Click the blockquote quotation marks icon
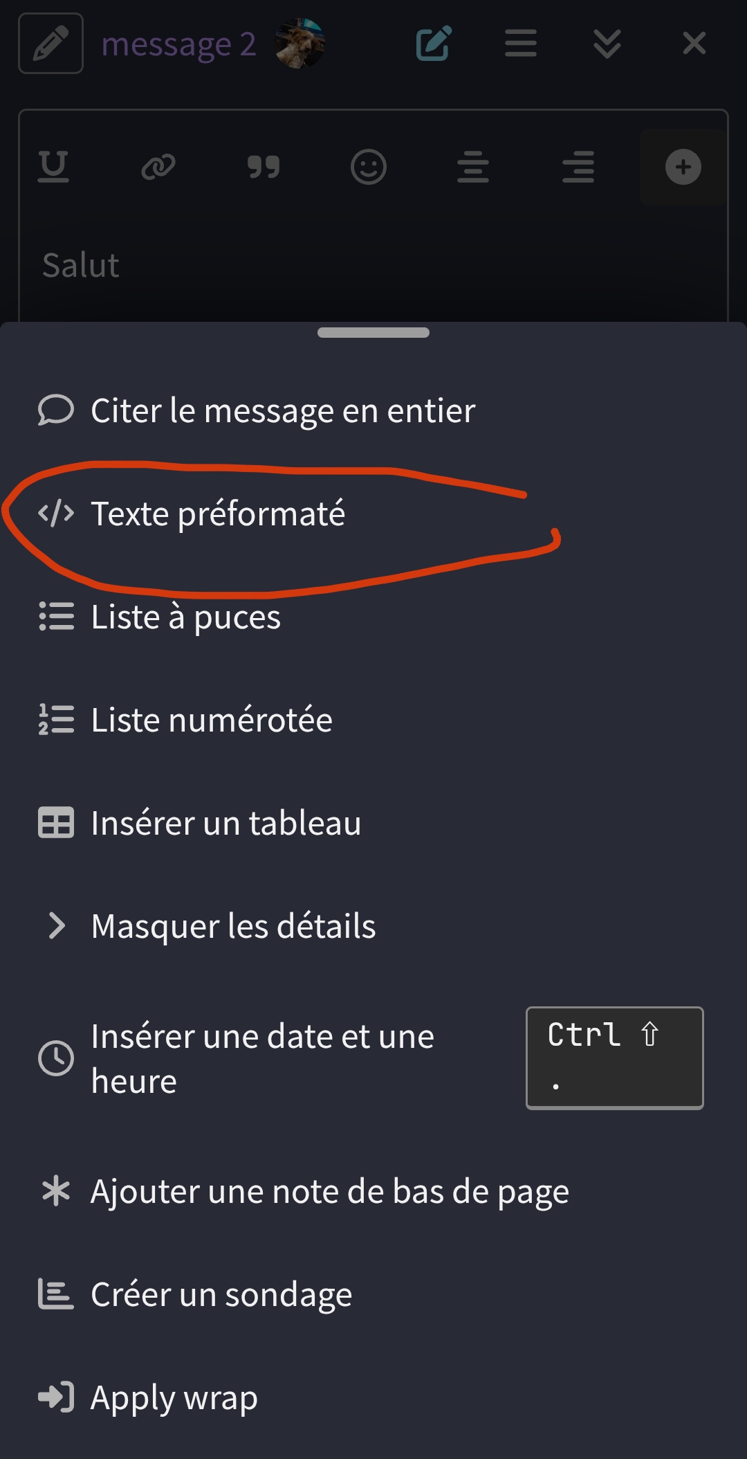The image size is (747, 1459). pyautogui.click(x=264, y=167)
